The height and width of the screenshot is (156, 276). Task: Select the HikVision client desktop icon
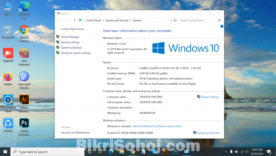click(8, 103)
